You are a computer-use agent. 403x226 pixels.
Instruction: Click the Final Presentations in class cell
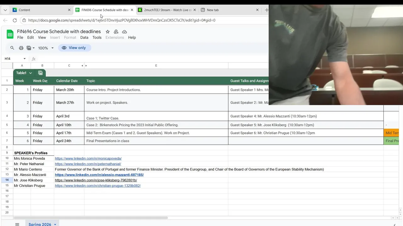(156, 141)
